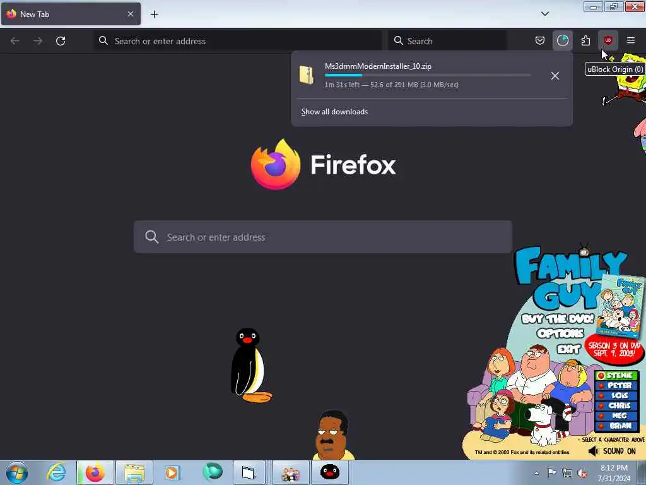The height and width of the screenshot is (485, 646).
Task: Click the Firefox back arrow button
Action: 15,41
